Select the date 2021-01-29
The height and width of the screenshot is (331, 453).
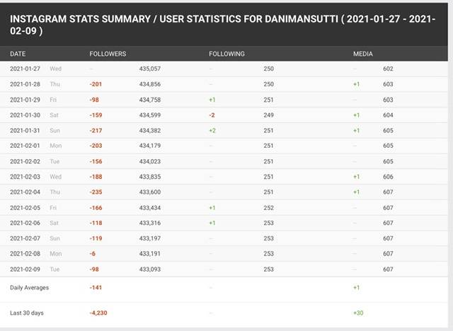pyautogui.click(x=25, y=100)
